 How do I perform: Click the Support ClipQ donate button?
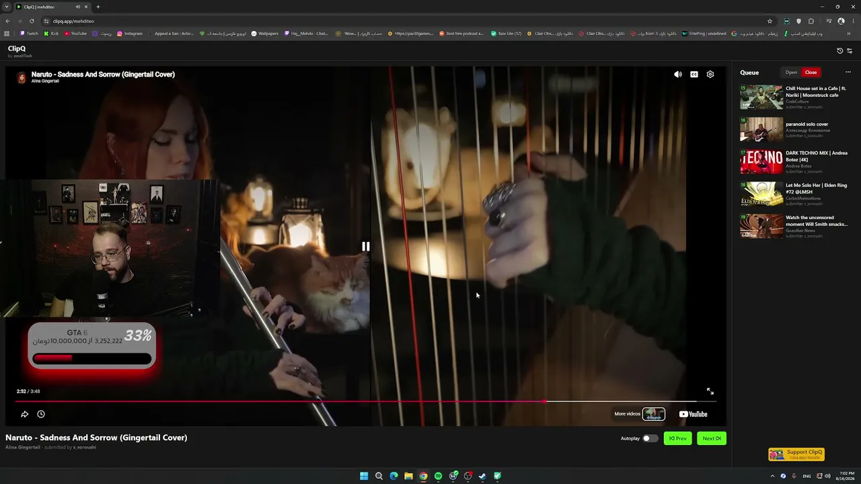796,454
